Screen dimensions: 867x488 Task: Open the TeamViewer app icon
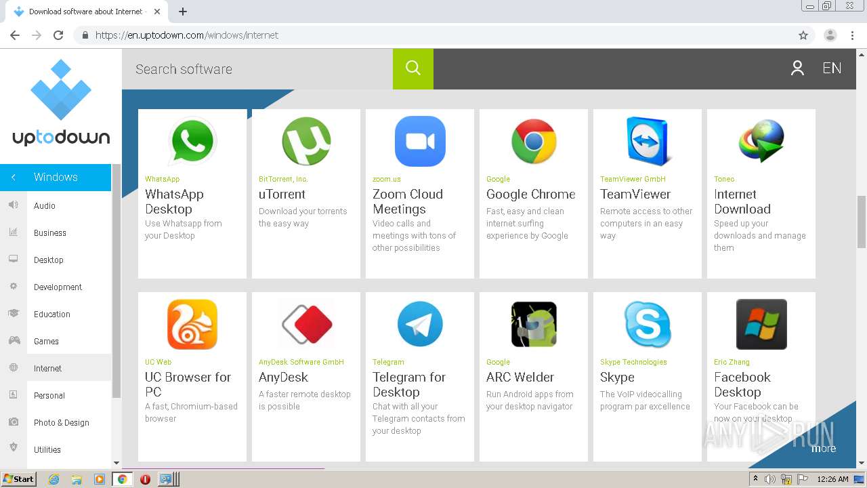pos(648,141)
